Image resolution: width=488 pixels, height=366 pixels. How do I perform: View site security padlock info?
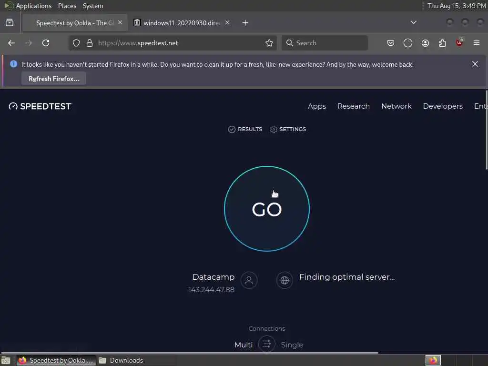[90, 43]
